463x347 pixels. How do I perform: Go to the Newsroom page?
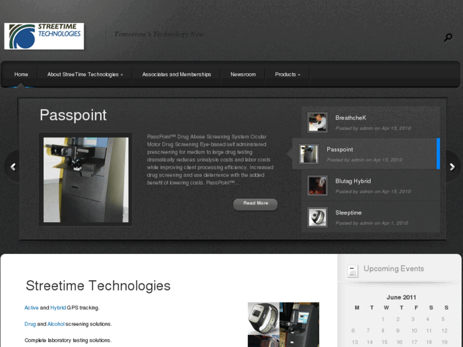(243, 74)
